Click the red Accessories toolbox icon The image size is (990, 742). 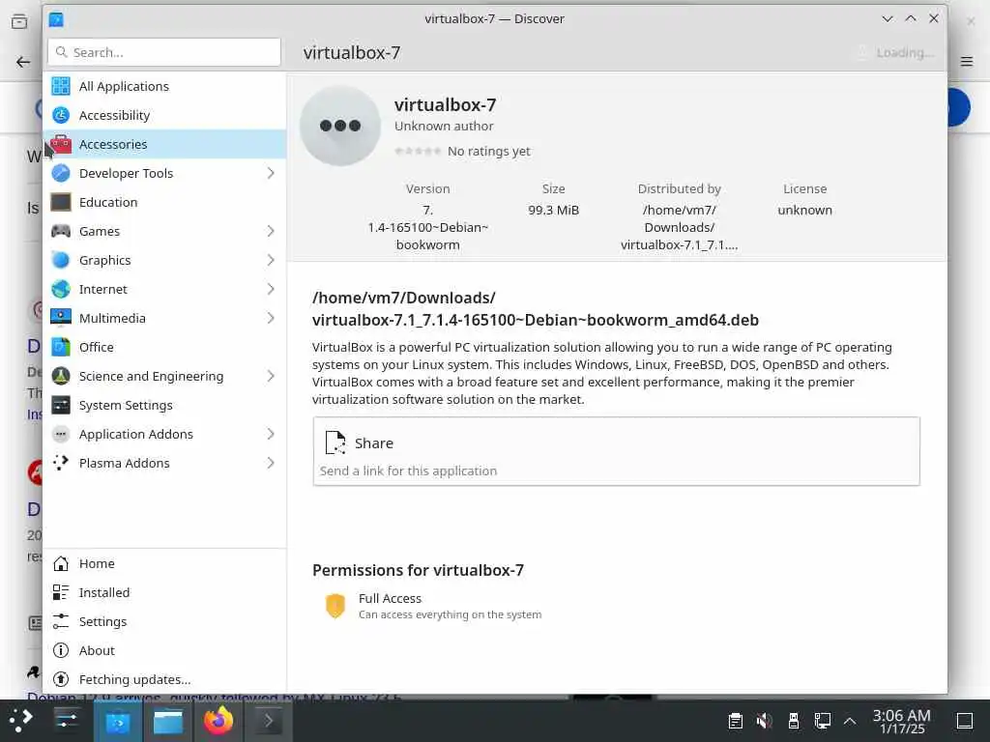pyautogui.click(x=61, y=144)
